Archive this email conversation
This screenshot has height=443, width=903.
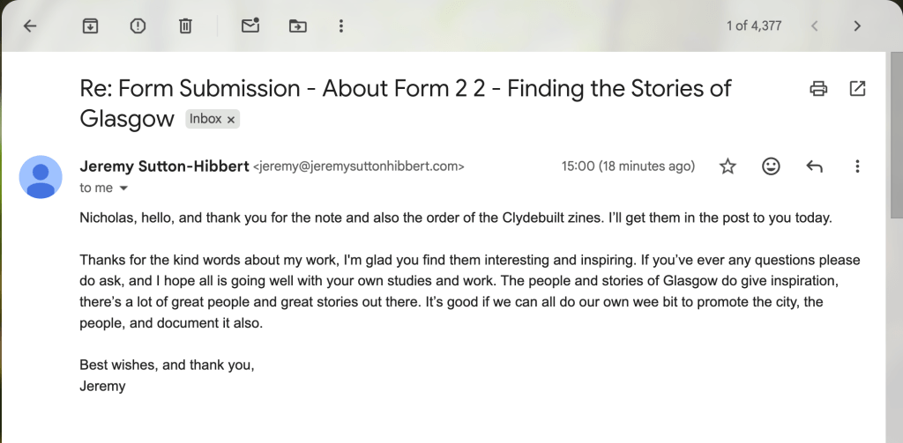90,26
